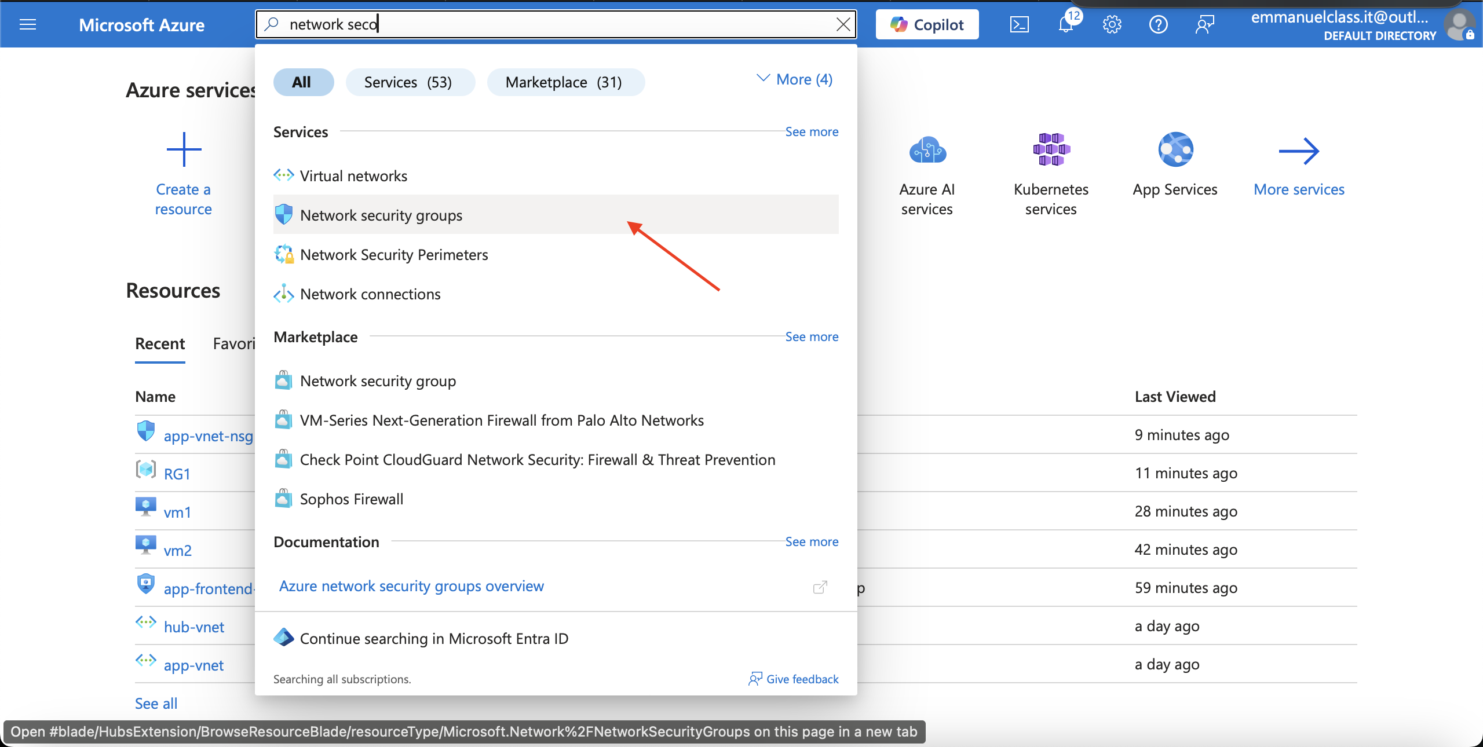Click the Virtual networks icon in results
The width and height of the screenshot is (1483, 747).
point(284,175)
